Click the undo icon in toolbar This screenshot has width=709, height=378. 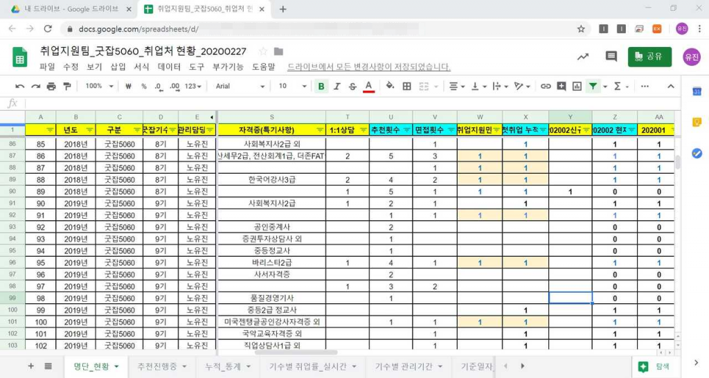(19, 87)
